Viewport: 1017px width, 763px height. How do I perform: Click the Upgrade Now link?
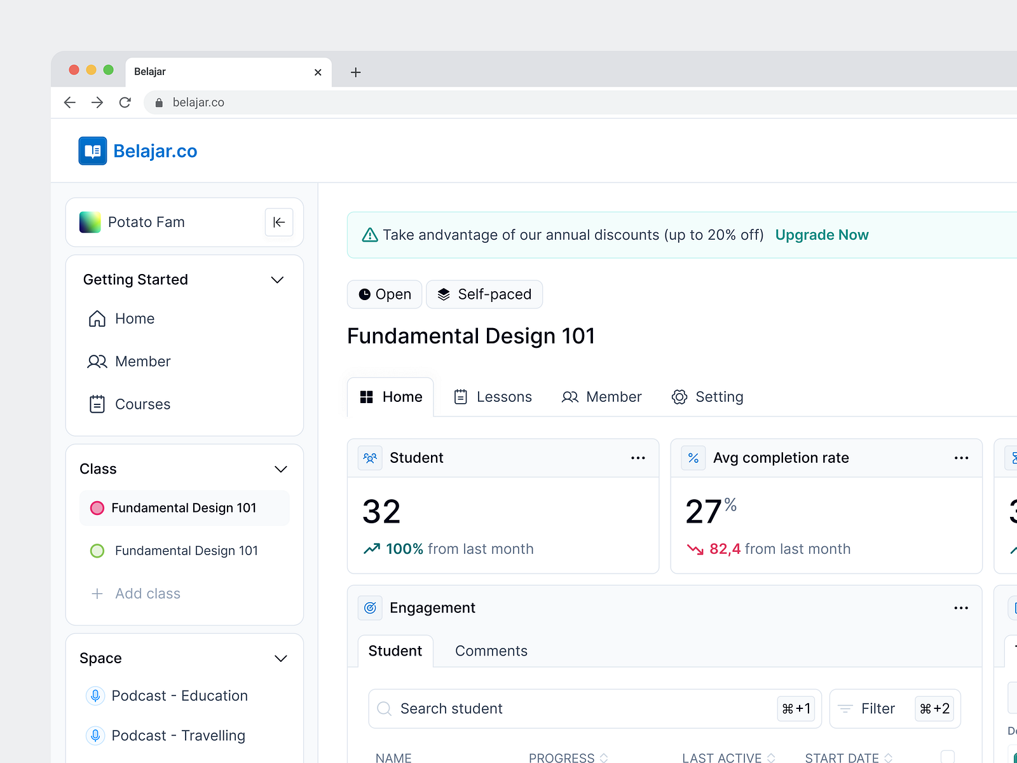(821, 235)
